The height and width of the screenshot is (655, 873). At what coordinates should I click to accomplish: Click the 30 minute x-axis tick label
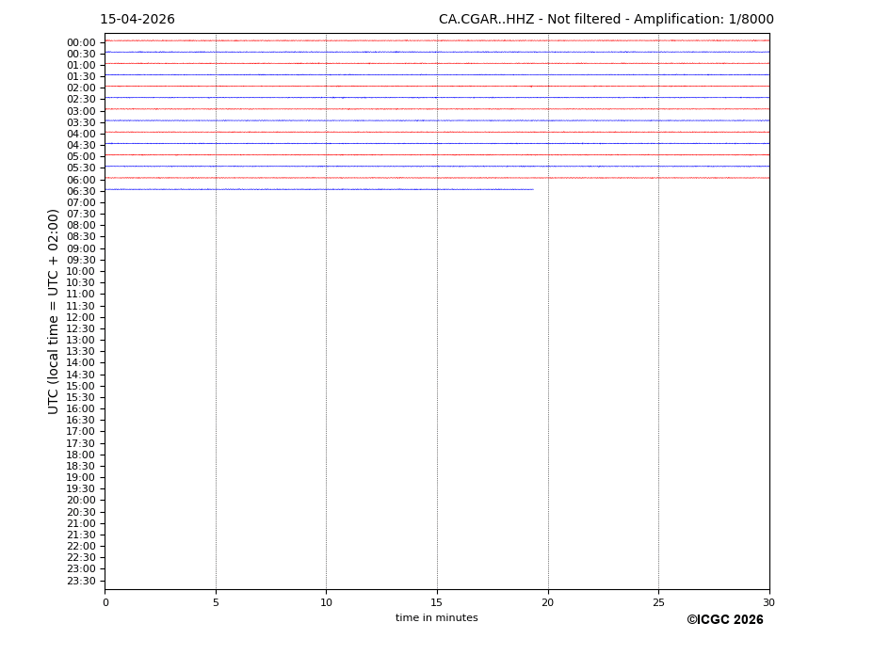coord(768,602)
